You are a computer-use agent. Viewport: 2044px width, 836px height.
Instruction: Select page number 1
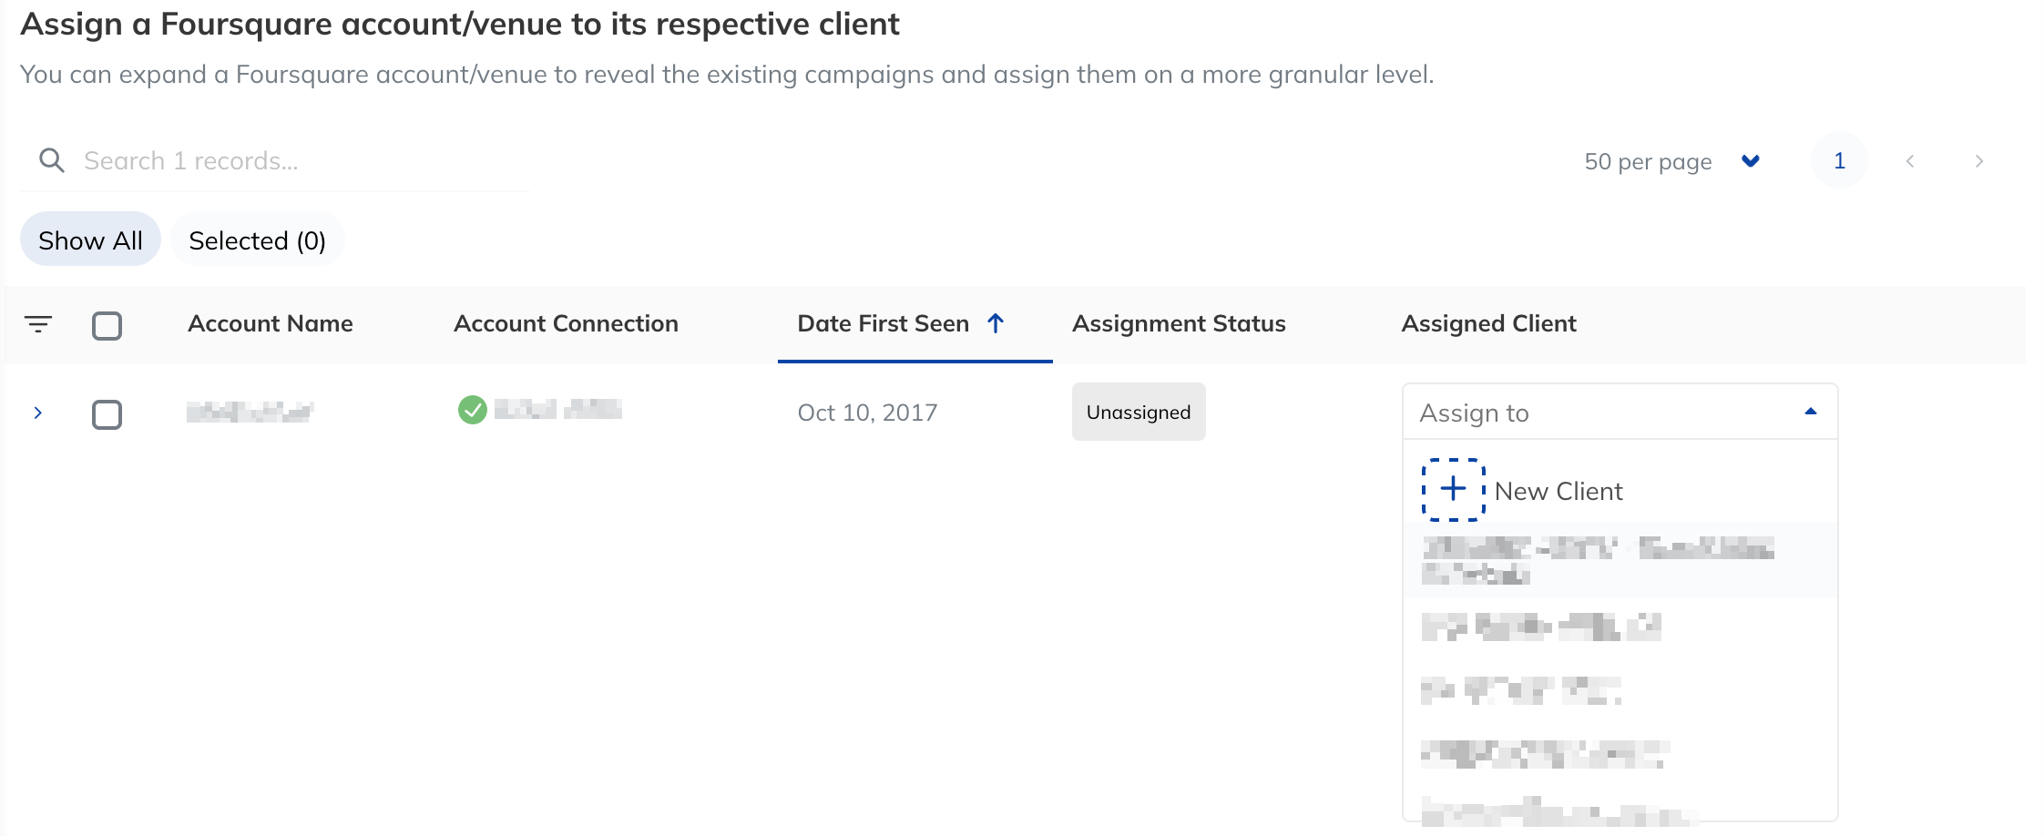tap(1839, 160)
